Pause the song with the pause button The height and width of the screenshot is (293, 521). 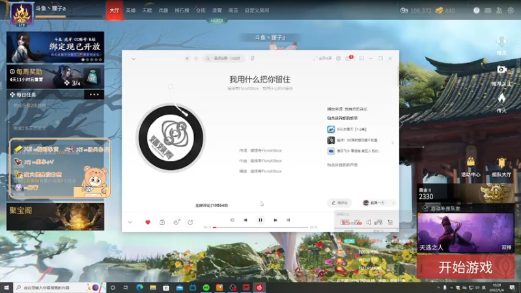pyautogui.click(x=260, y=220)
